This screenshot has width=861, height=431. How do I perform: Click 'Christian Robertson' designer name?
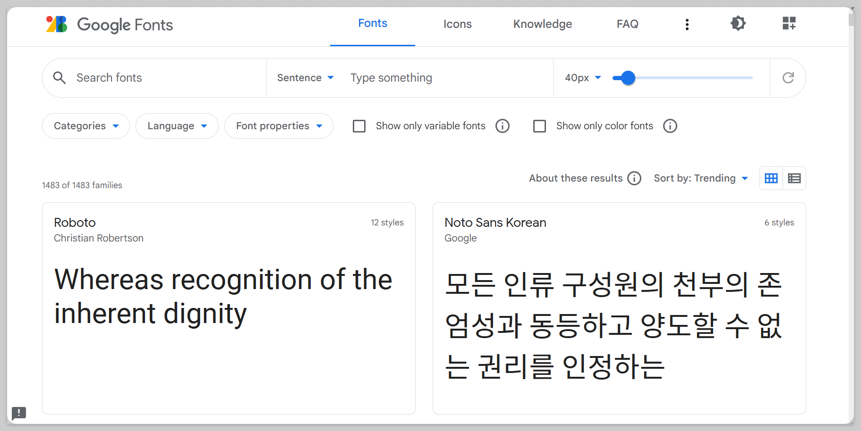99,238
